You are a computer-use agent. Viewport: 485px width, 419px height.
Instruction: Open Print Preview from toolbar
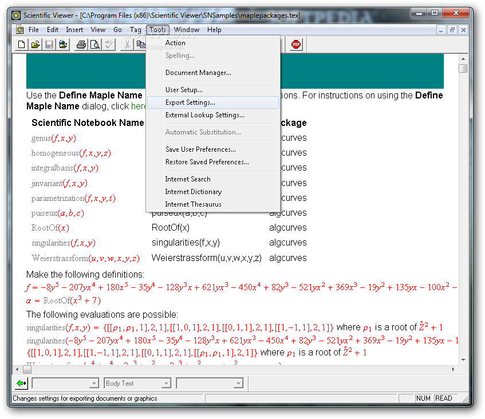(95, 45)
